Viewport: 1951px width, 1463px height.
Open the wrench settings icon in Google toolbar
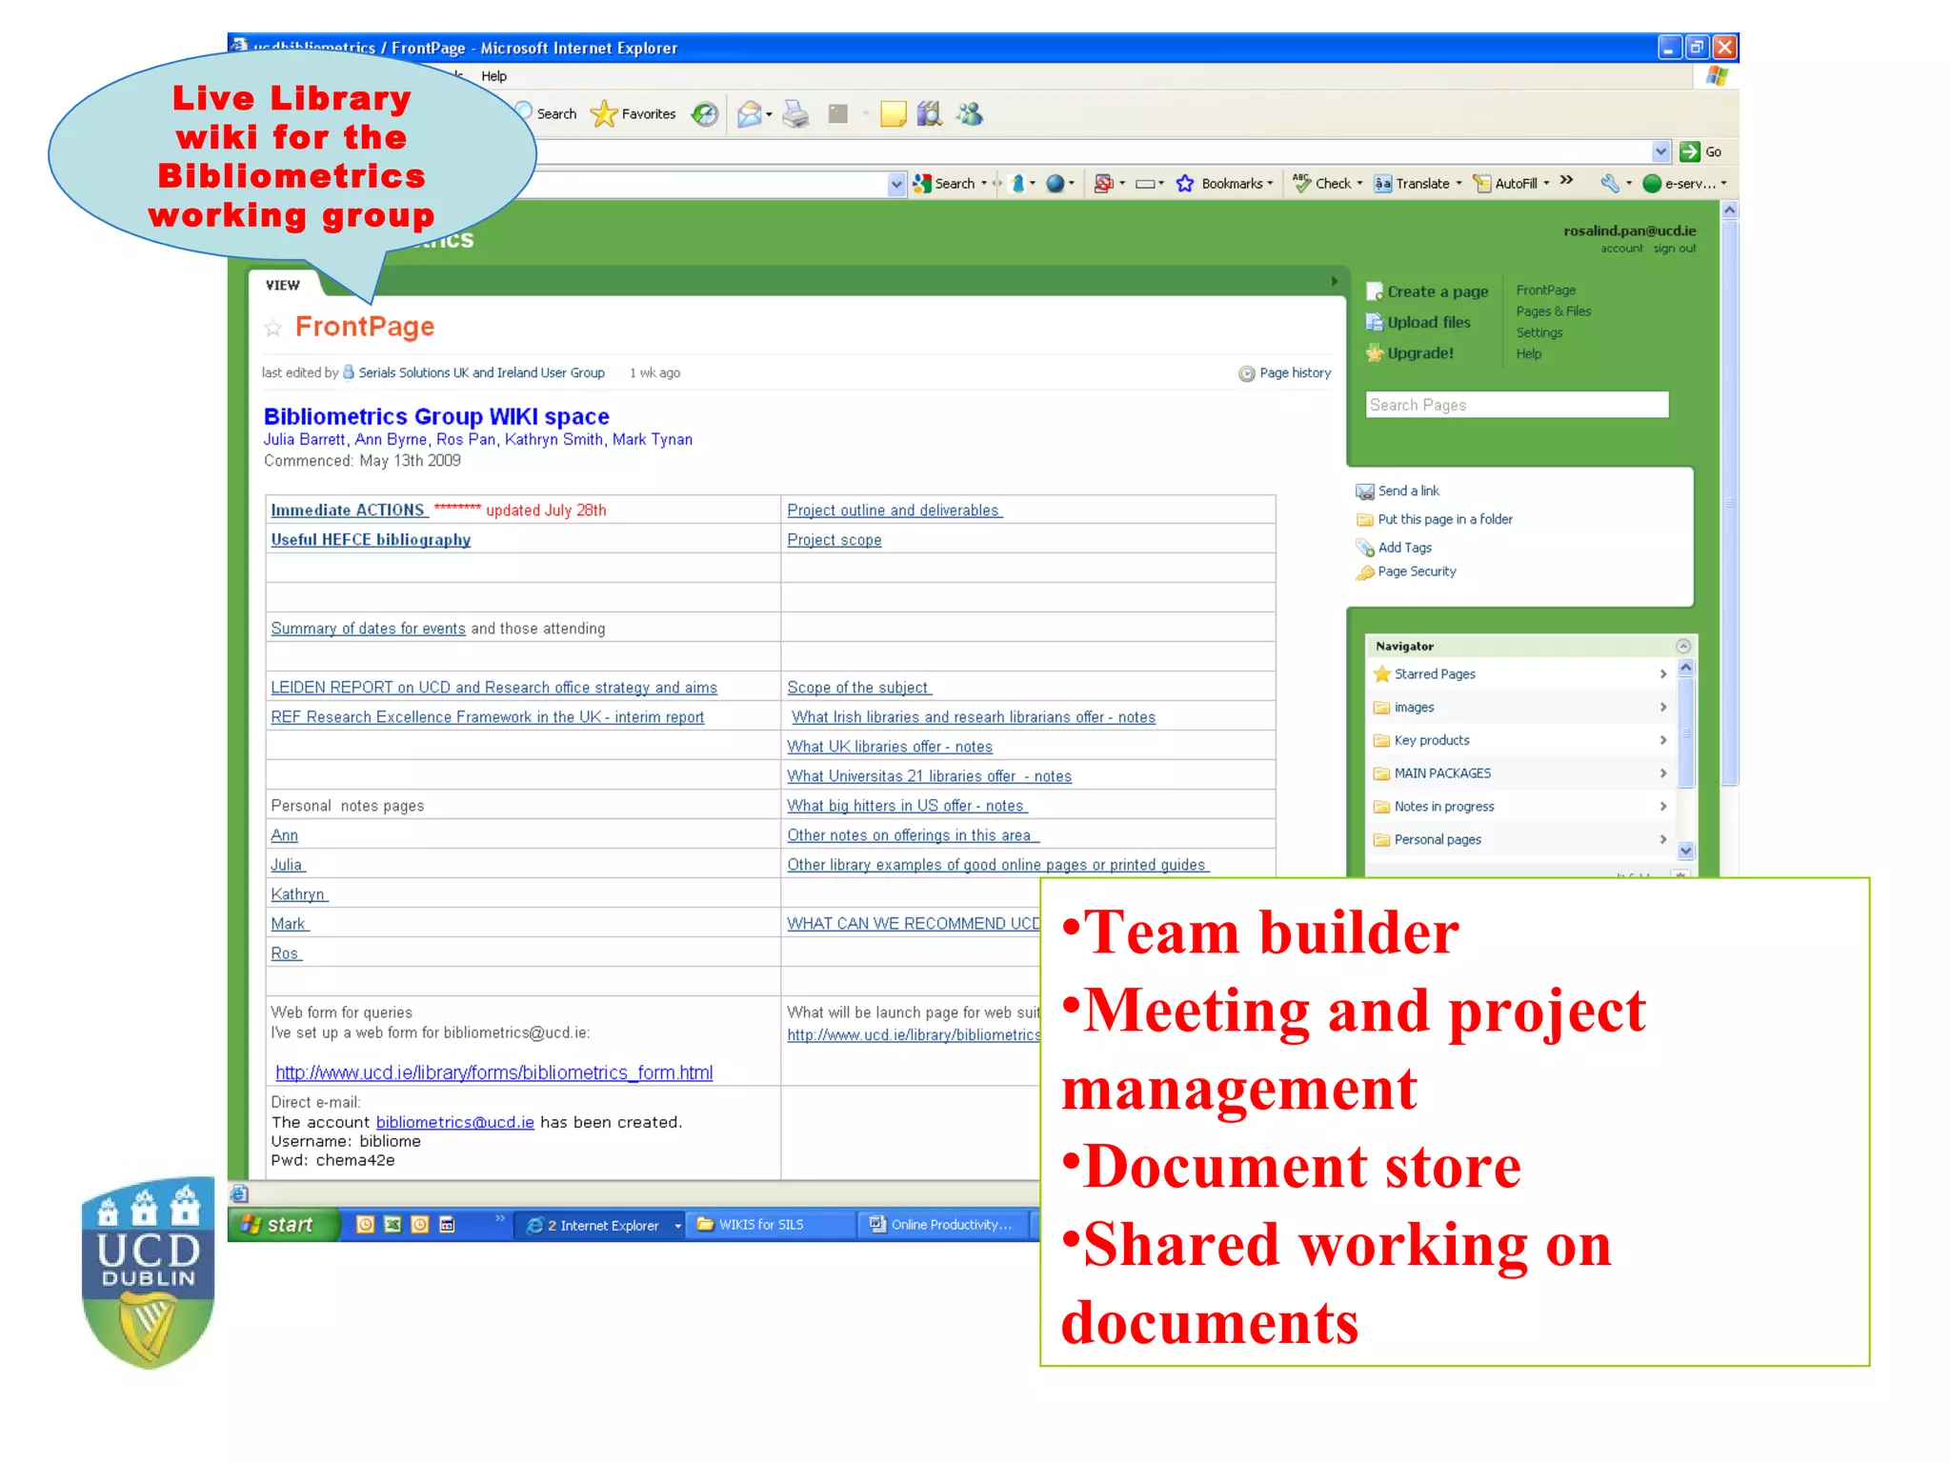tap(1610, 183)
